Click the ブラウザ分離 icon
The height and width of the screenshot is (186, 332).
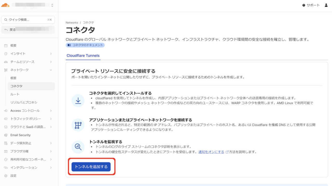click(6, 151)
